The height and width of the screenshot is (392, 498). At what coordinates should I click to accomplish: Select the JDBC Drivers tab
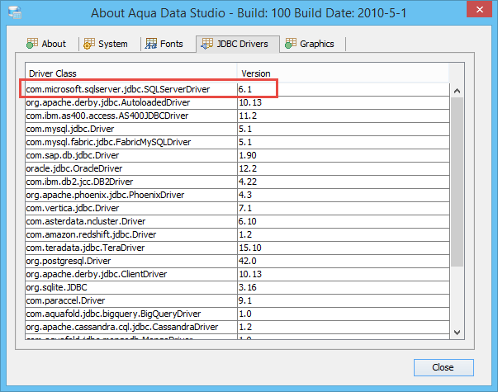[238, 44]
